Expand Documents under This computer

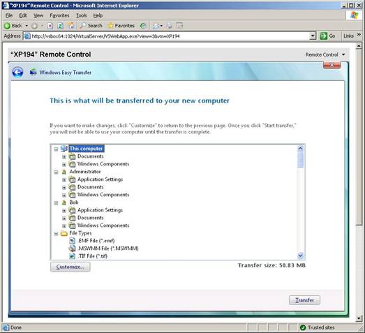[64, 156]
